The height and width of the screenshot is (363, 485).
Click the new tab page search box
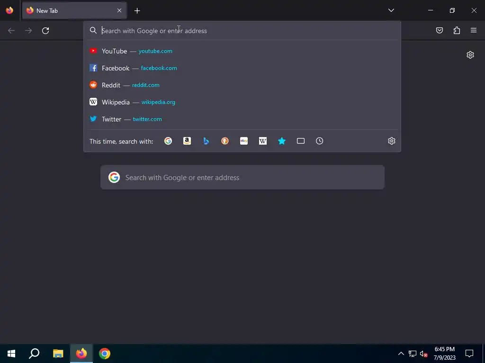click(242, 178)
